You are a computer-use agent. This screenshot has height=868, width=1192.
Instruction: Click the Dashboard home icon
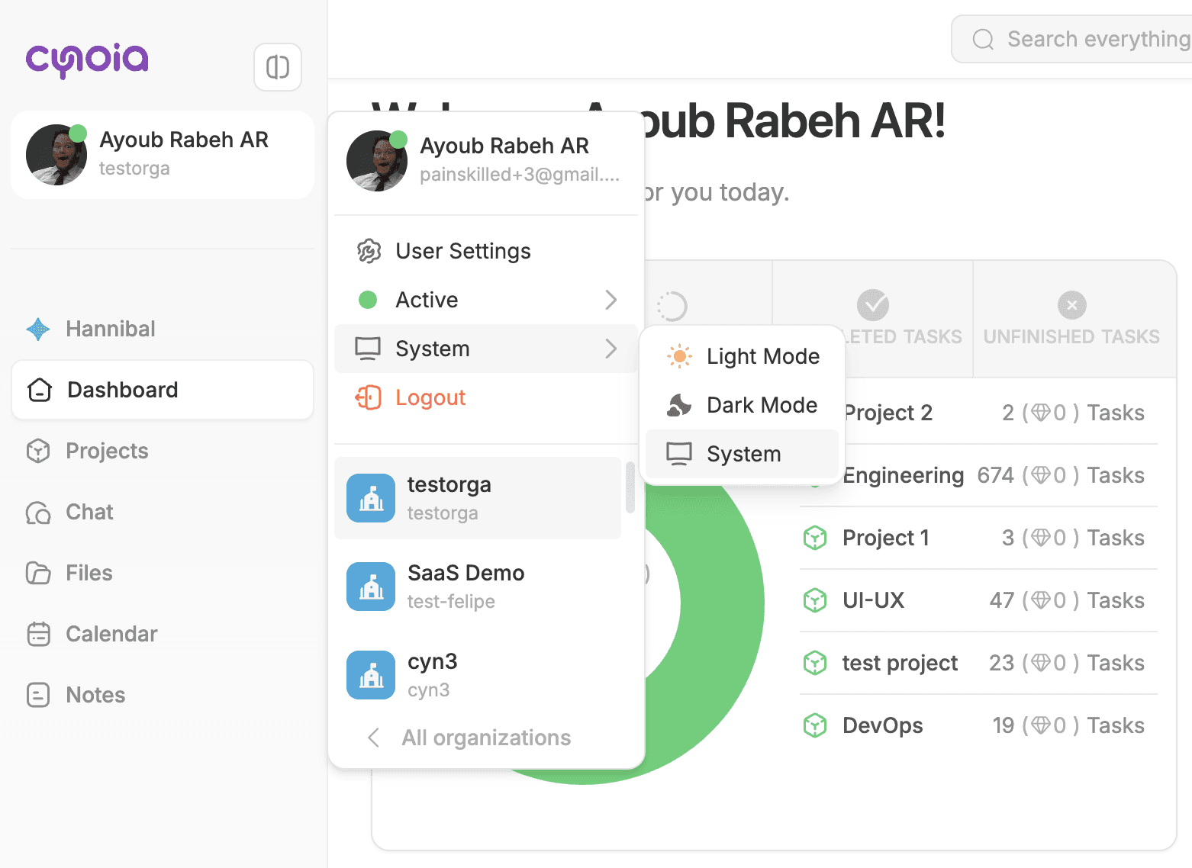point(40,390)
